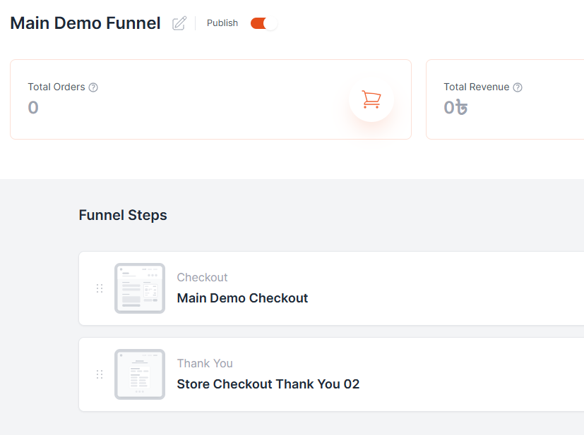Screen dimensions: 584x435
Task: Select the Total Orders stats card
Action: pos(211,99)
